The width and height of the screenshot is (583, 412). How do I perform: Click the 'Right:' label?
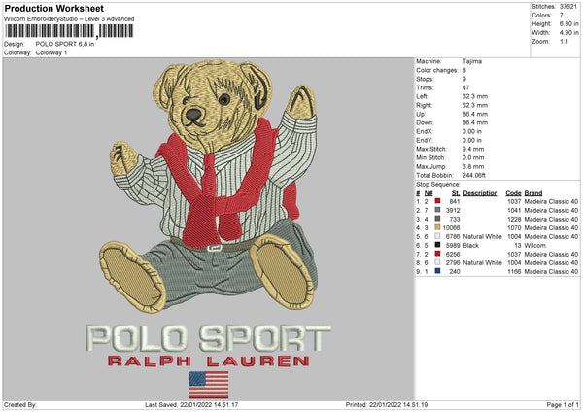(424, 105)
